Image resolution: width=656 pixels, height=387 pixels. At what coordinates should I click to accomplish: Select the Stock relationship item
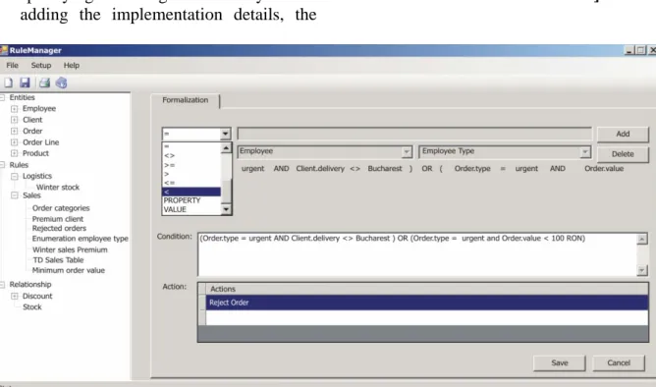[32, 307]
